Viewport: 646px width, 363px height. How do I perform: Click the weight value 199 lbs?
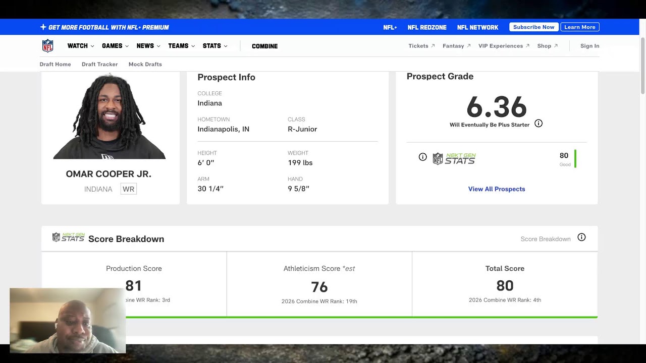pyautogui.click(x=300, y=162)
